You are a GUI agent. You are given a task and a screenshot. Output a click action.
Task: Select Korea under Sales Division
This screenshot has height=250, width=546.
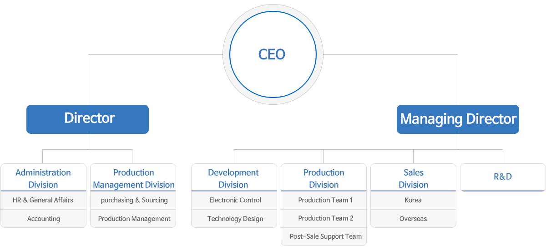pos(413,200)
